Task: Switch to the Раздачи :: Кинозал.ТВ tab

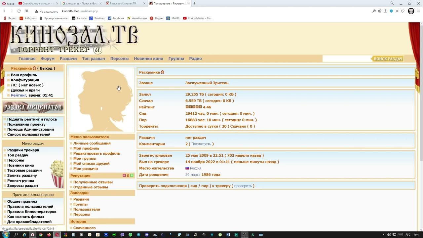Action: click(x=125, y=3)
